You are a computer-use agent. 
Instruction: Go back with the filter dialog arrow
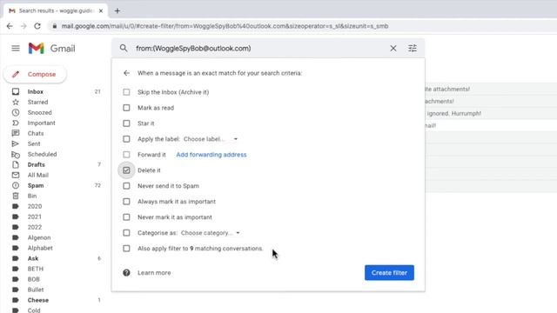coord(126,73)
